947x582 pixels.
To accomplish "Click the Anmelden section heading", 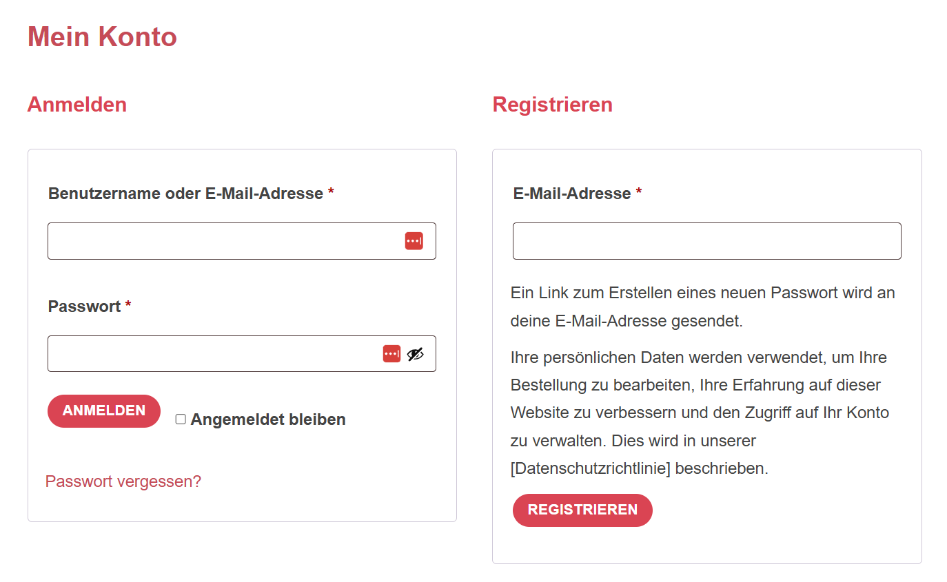I will pos(77,105).
